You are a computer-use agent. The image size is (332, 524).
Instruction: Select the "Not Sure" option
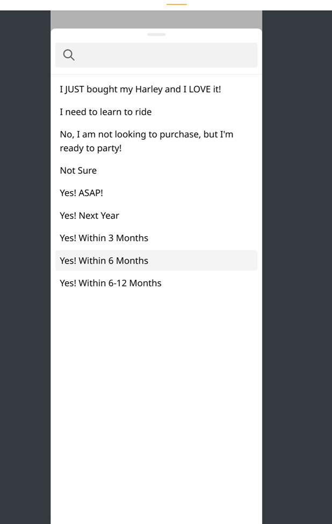(78, 170)
